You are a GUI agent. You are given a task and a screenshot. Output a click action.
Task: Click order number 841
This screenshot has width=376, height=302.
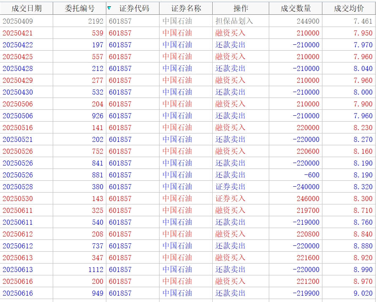pyautogui.click(x=97, y=163)
